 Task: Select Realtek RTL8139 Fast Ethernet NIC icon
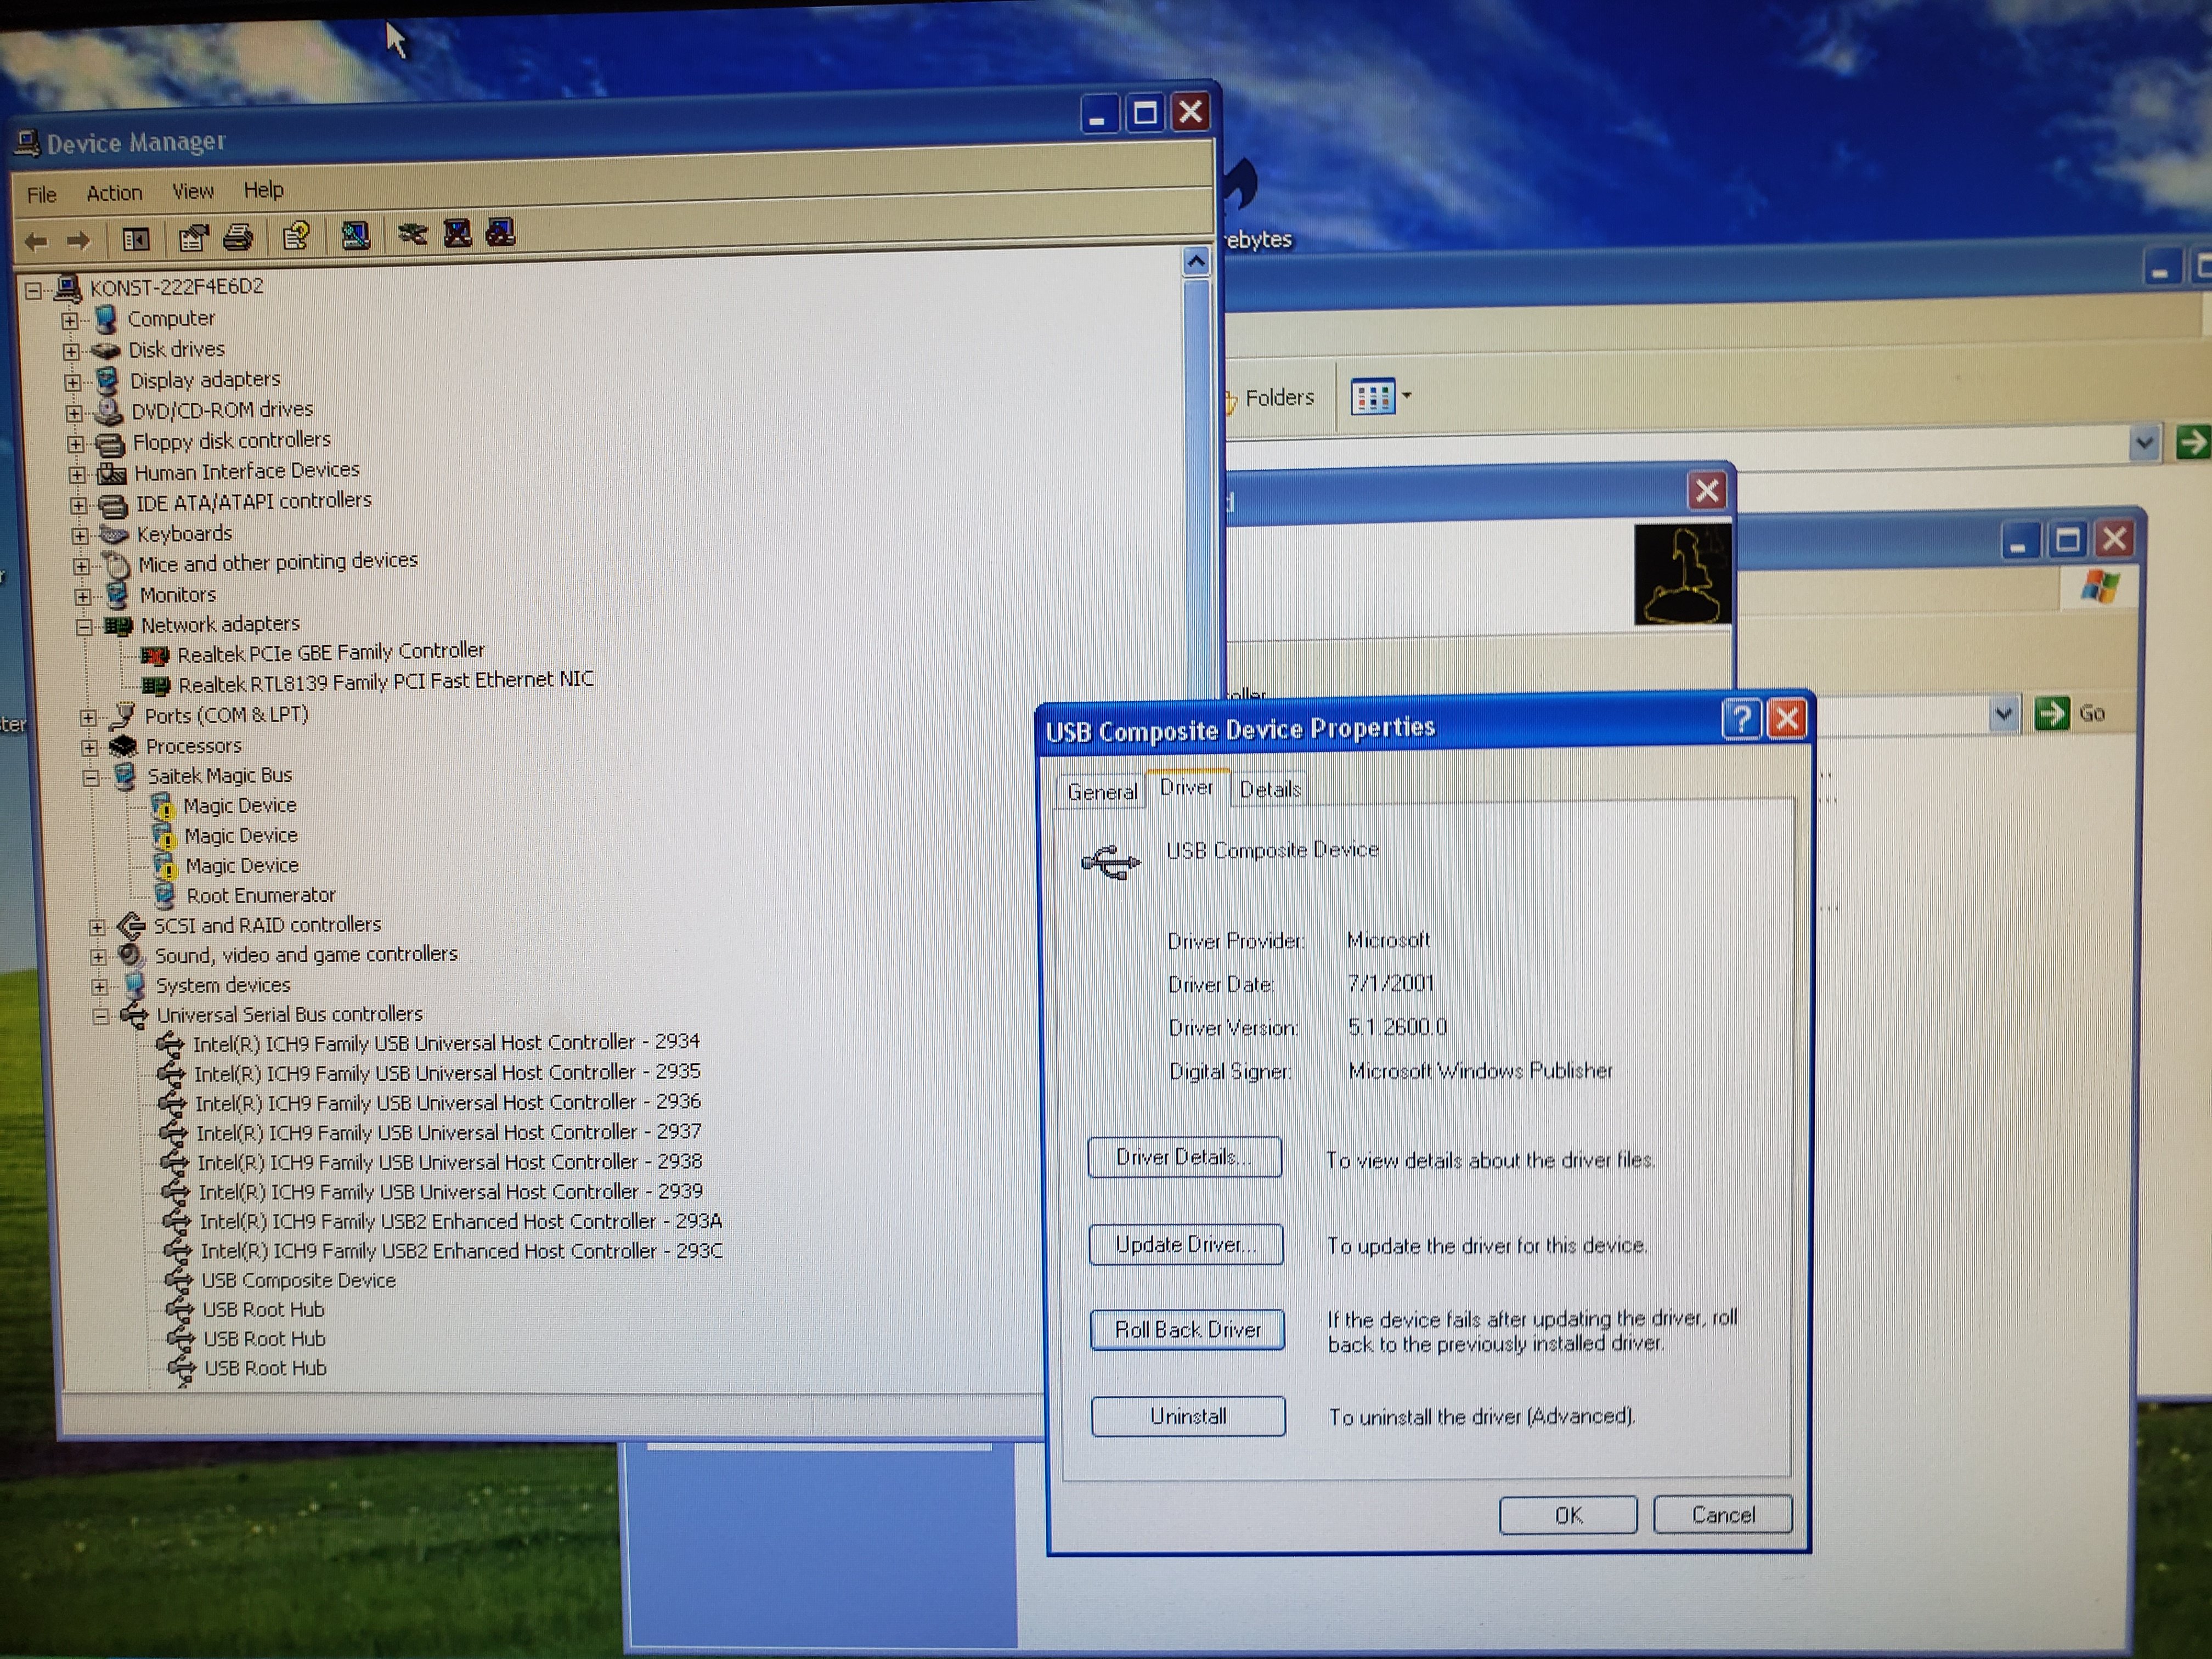pos(156,686)
